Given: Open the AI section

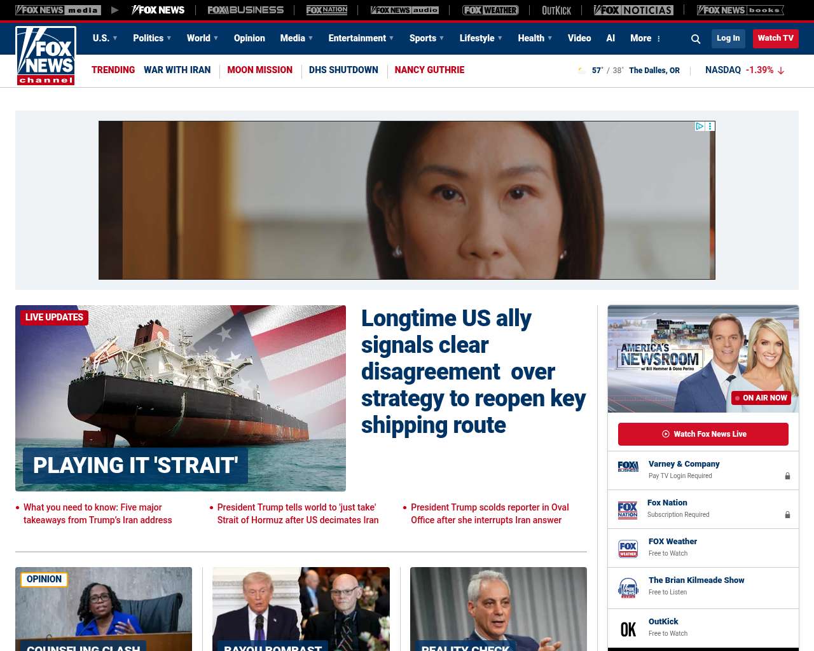Looking at the screenshot, I should (x=610, y=38).
